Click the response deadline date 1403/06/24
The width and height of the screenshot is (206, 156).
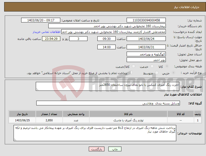coord(146,39)
